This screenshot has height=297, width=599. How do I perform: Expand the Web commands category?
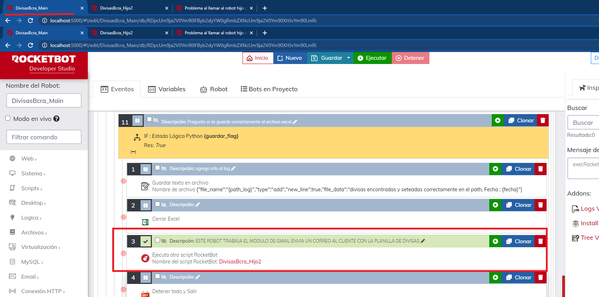point(29,159)
